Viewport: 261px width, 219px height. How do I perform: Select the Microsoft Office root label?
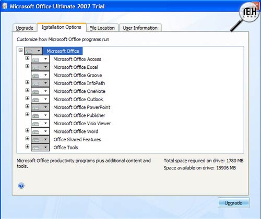click(x=63, y=51)
